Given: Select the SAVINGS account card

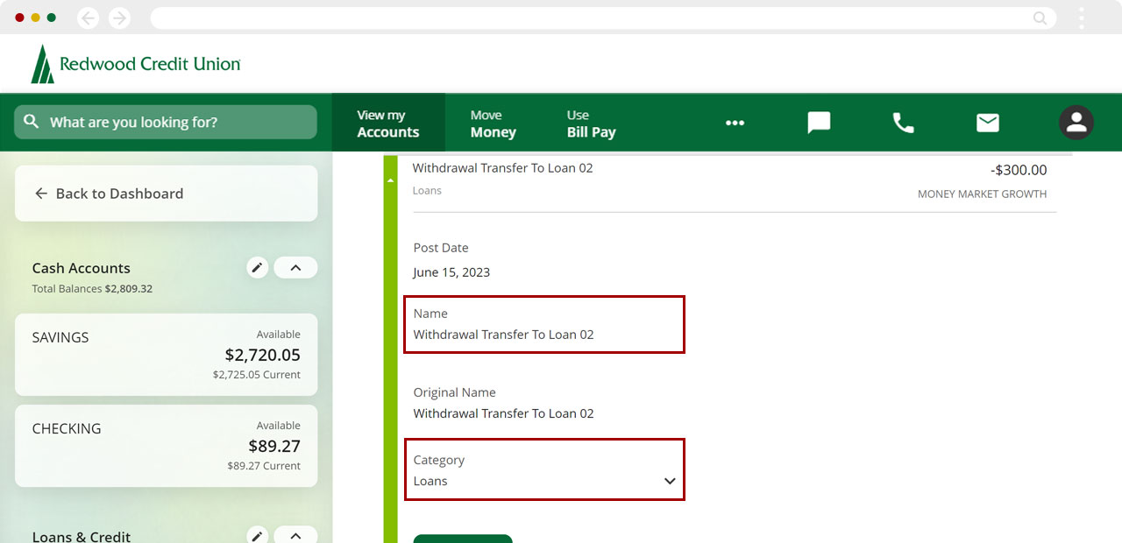Looking at the screenshot, I should [167, 355].
